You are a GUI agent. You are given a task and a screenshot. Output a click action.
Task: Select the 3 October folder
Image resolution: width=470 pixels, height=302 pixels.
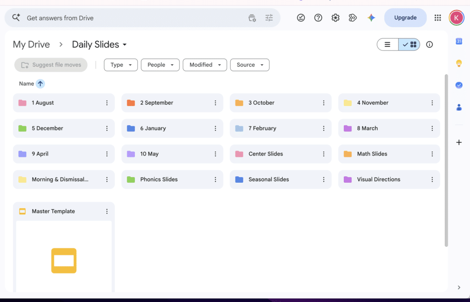coord(280,103)
